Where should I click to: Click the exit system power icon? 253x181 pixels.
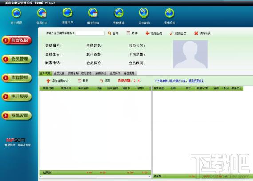[170, 13]
